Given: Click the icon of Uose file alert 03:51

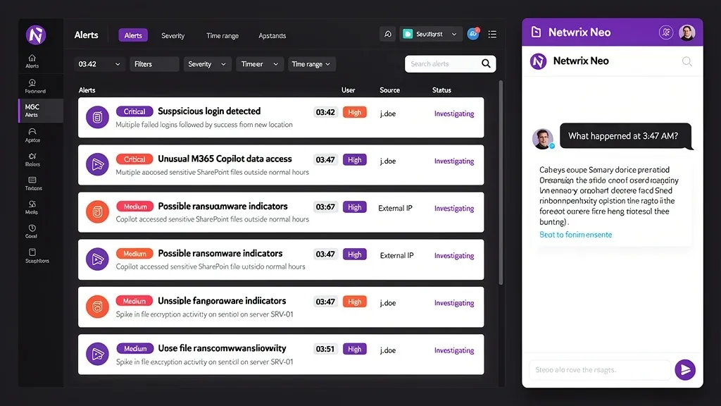Looking at the screenshot, I should coord(97,354).
